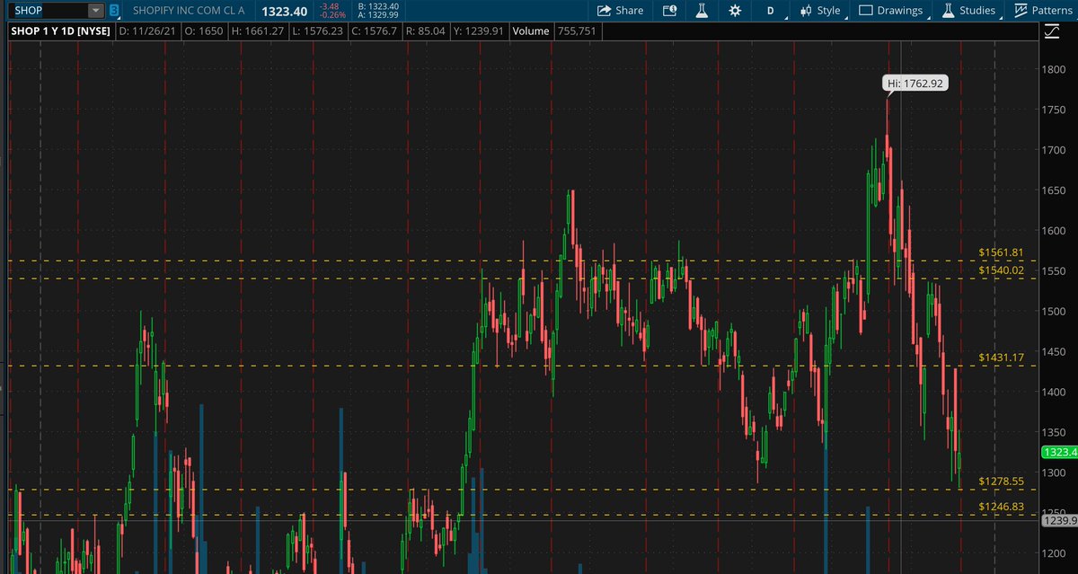1078x574 pixels.
Task: Open the chart info/news icon
Action: point(669,11)
